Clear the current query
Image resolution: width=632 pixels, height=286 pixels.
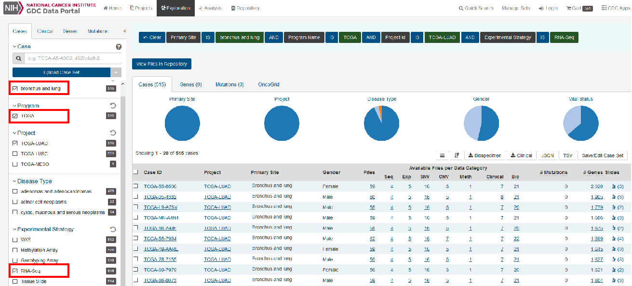click(x=152, y=38)
